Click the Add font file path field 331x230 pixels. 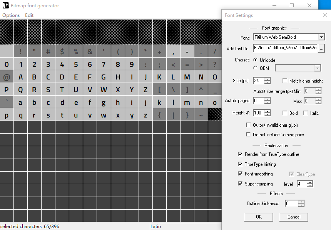tap(285, 48)
